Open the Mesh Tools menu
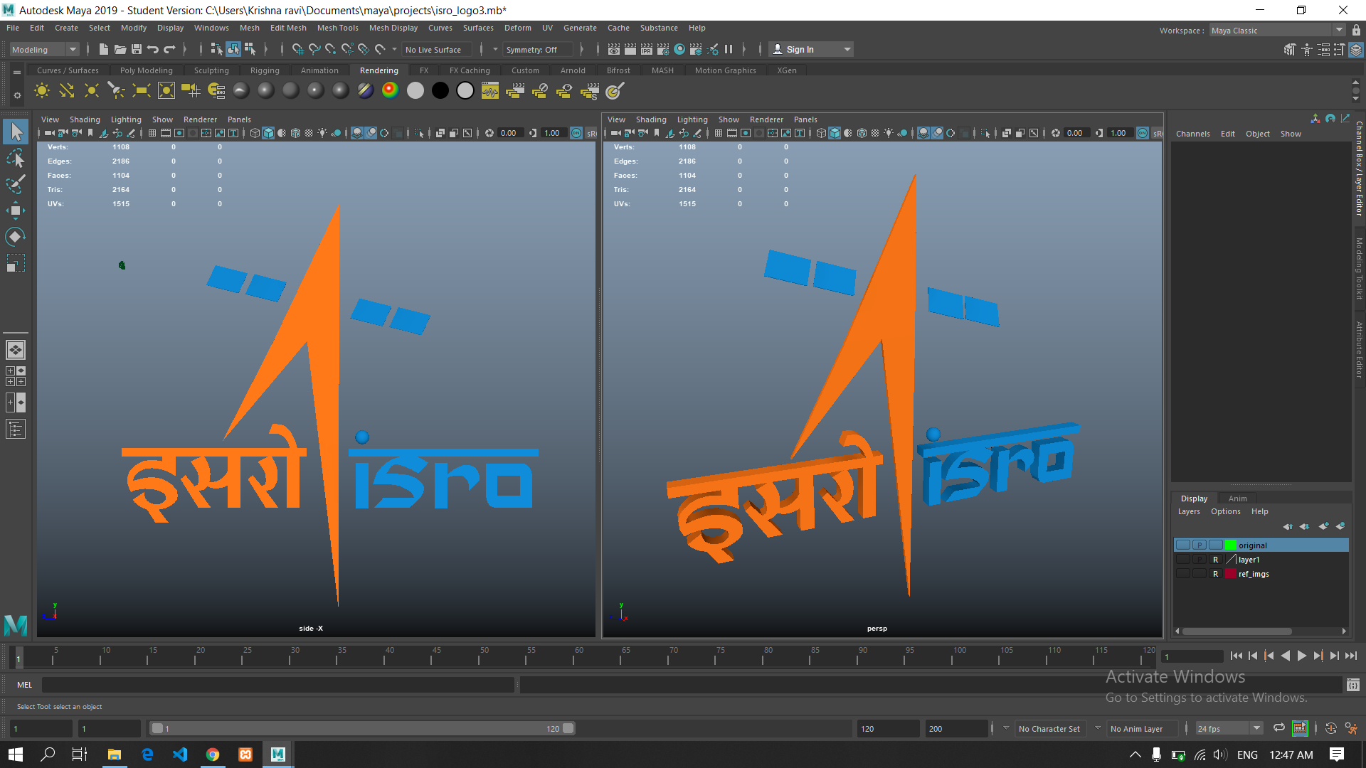The height and width of the screenshot is (768, 1366). coord(338,28)
